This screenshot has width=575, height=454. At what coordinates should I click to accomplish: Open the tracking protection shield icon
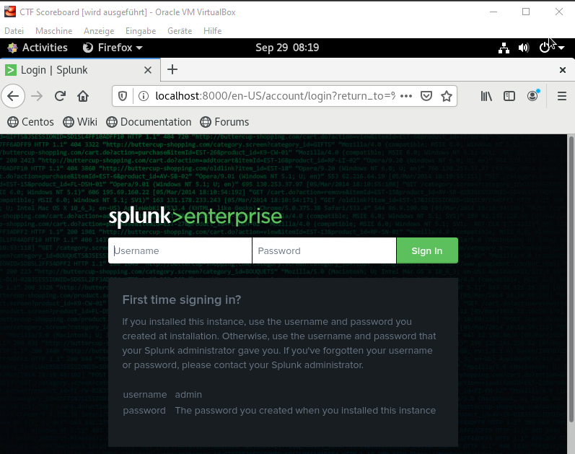click(123, 96)
